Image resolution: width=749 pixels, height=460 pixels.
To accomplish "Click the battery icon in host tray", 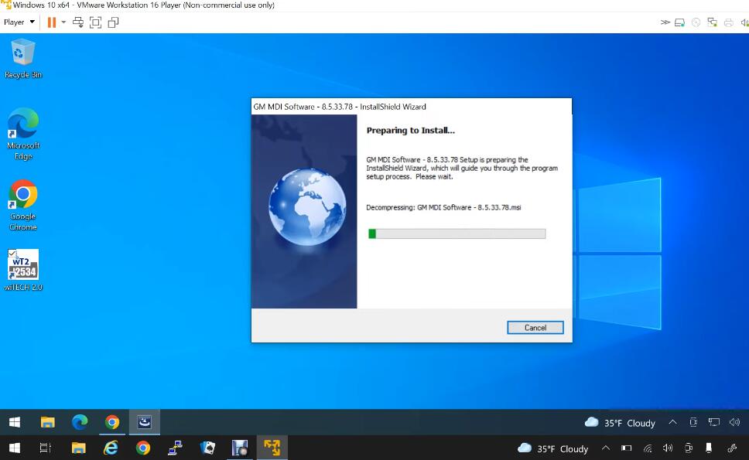I will coord(626,448).
